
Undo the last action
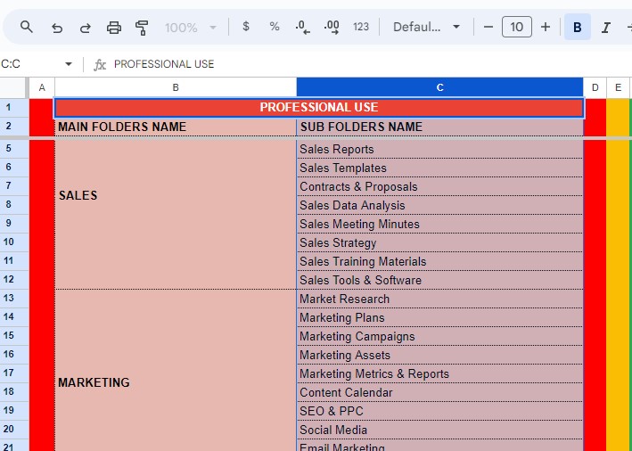pos(57,28)
